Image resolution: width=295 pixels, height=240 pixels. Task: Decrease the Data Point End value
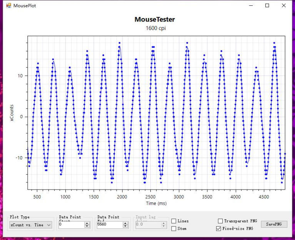click(x=126, y=227)
